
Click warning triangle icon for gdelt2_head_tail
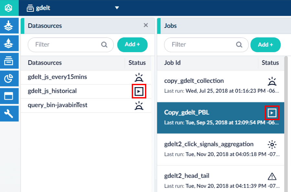click(272, 176)
